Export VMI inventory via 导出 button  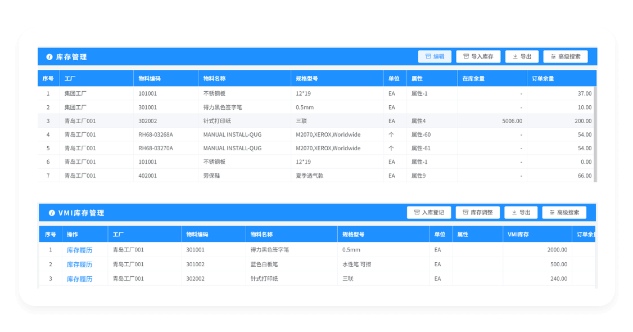[521, 212]
